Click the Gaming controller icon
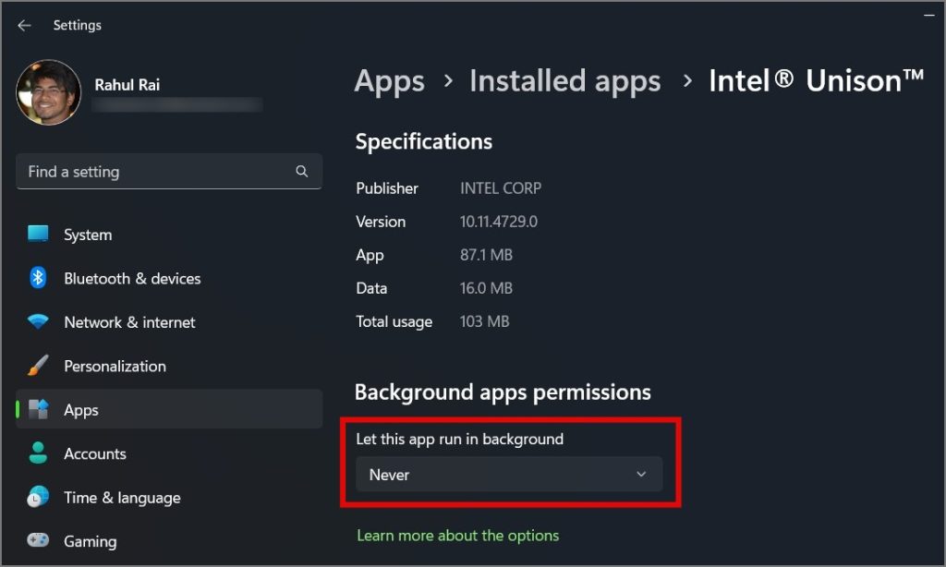This screenshot has height=567, width=946. click(38, 540)
